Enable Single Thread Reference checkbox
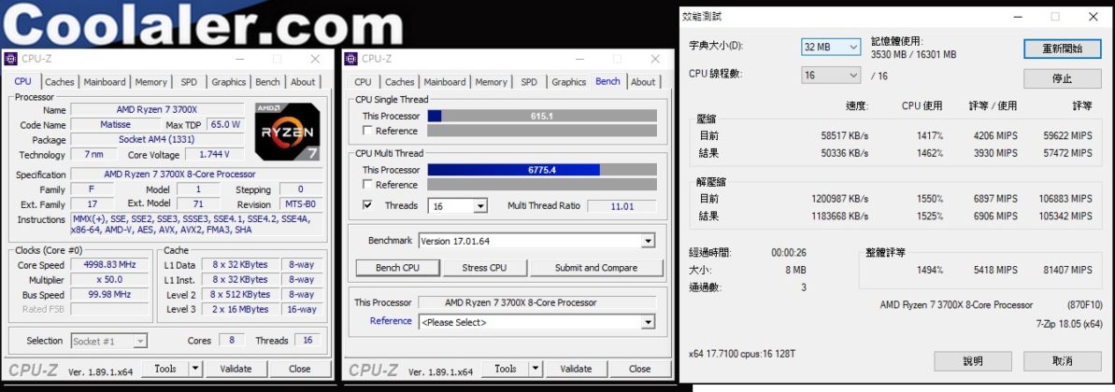This screenshot has width=1115, height=392. click(367, 131)
